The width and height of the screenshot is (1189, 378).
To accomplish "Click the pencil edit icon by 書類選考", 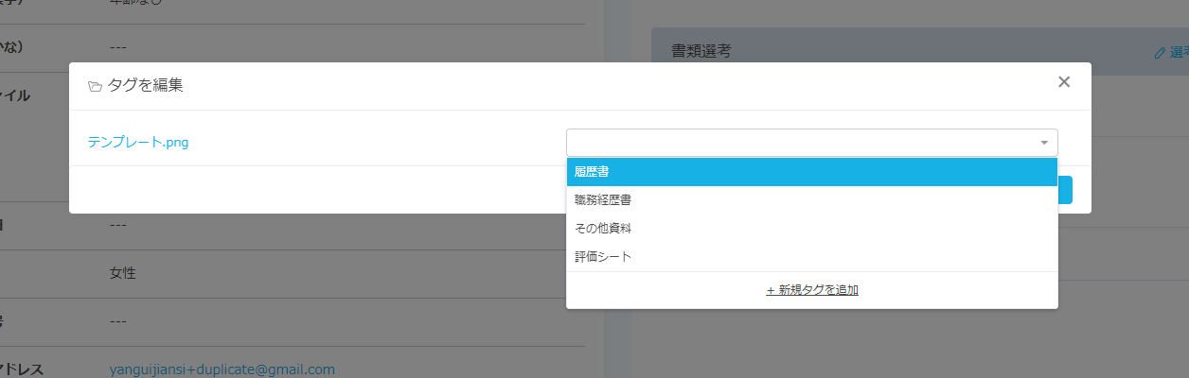I will click(1160, 53).
